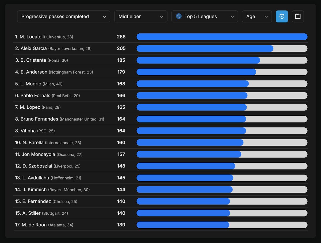Click Pablo Fornals' value 166

coord(121,96)
